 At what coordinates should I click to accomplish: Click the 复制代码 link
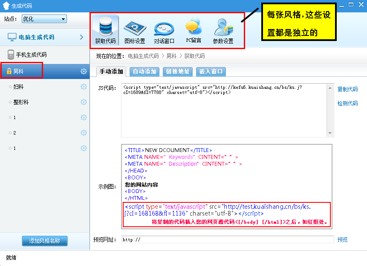pos(347,89)
